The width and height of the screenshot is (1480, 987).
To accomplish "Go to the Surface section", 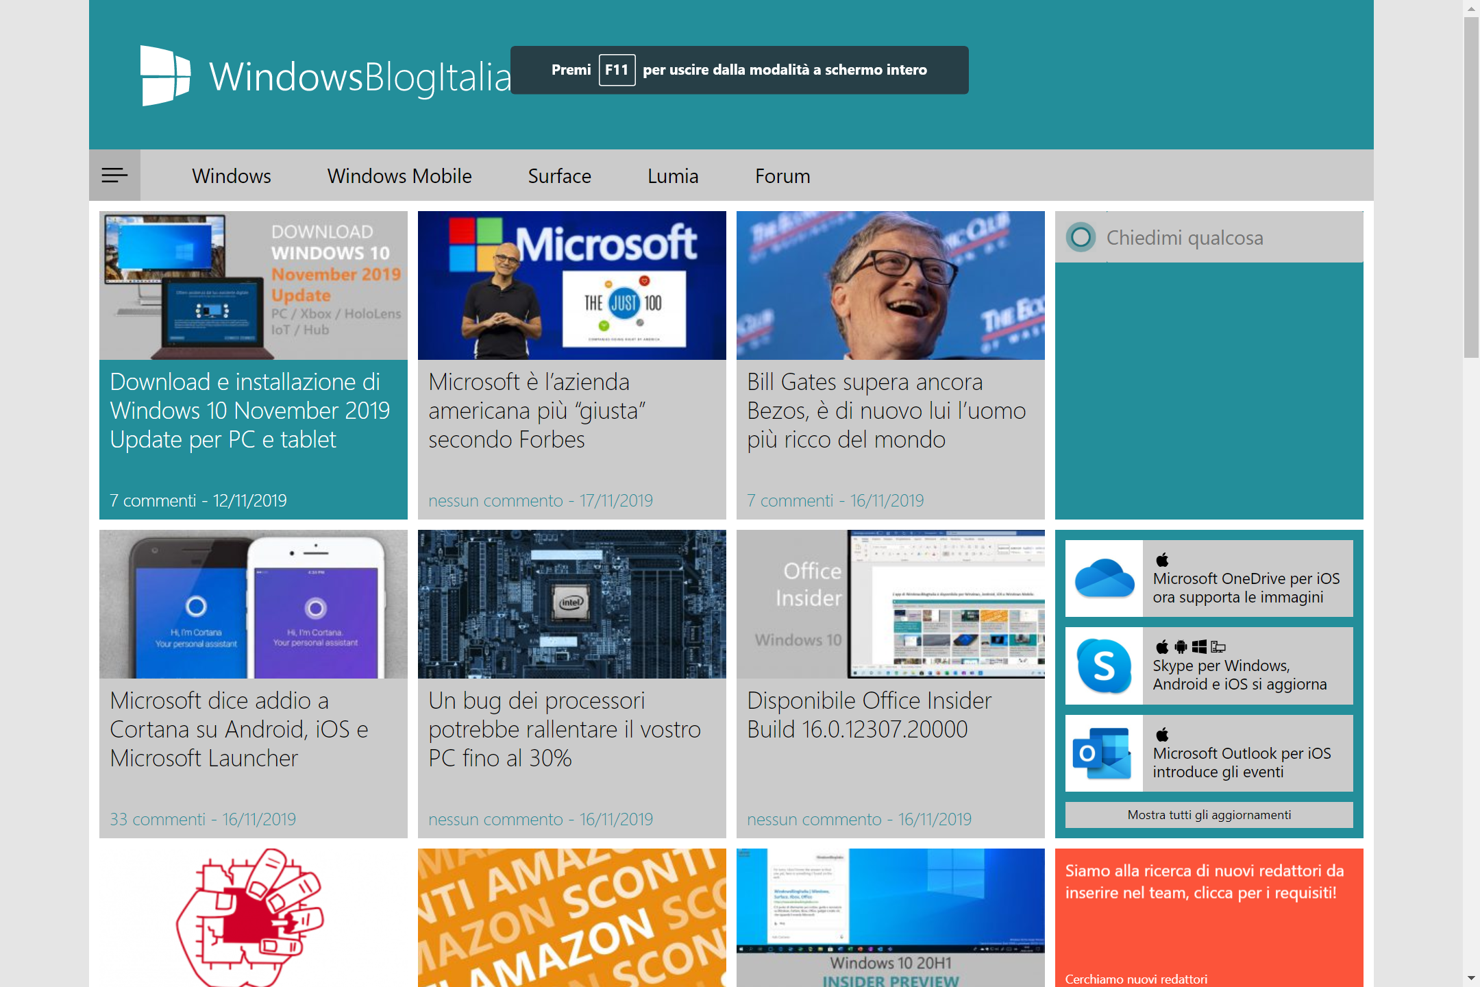I will pyautogui.click(x=559, y=176).
